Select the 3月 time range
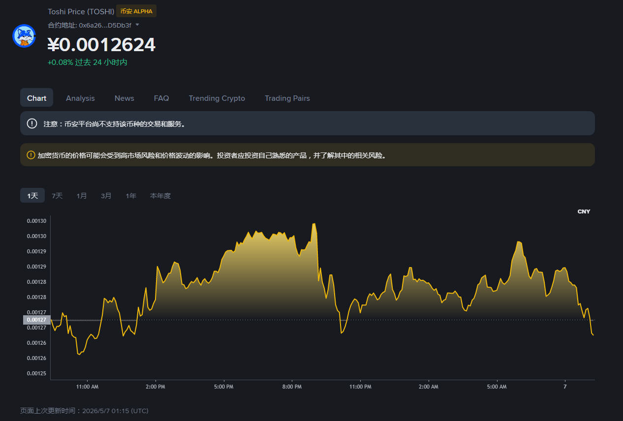Image resolution: width=623 pixels, height=421 pixels. pos(106,196)
